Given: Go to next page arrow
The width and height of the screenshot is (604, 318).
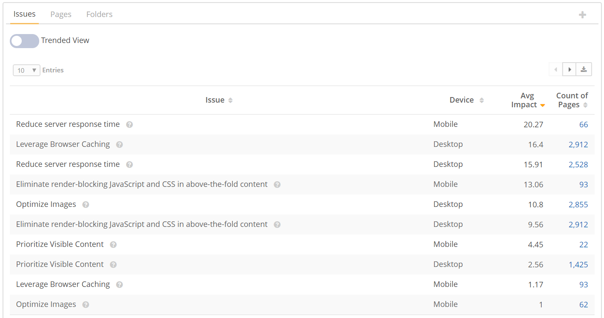Looking at the screenshot, I should coord(569,69).
